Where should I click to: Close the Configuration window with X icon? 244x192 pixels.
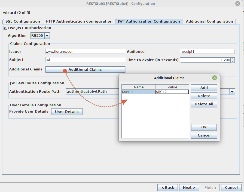pyautogui.click(x=237, y=4)
